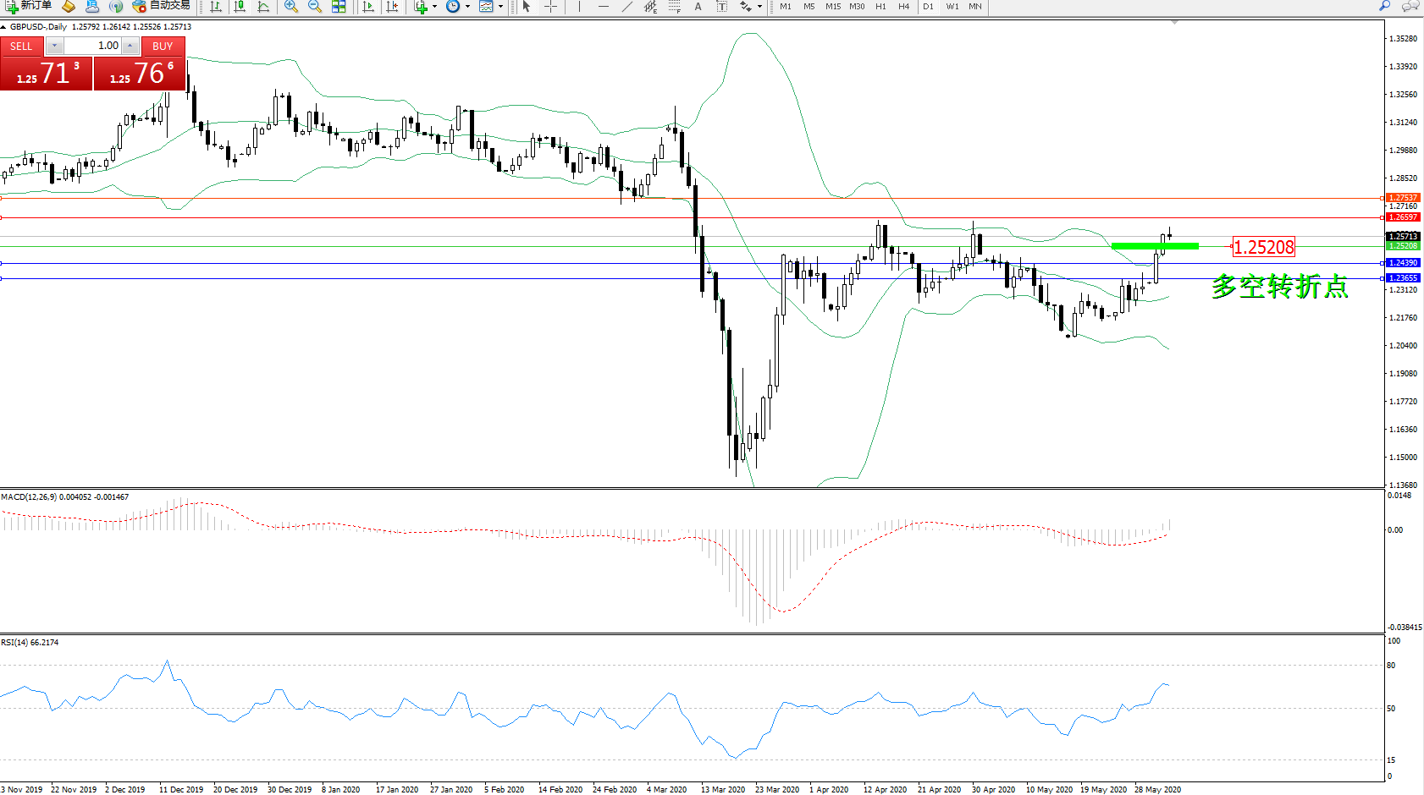The height and width of the screenshot is (795, 1424).
Task: Click the 1.00 lot volume field
Action: [x=93, y=46]
